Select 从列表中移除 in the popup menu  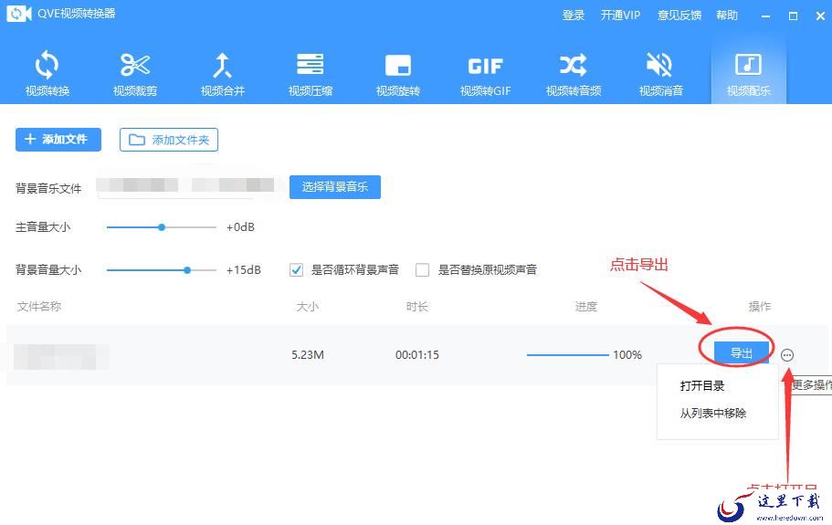(x=712, y=414)
